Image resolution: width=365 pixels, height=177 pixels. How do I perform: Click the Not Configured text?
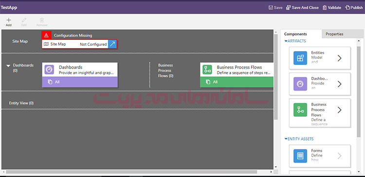click(93, 44)
